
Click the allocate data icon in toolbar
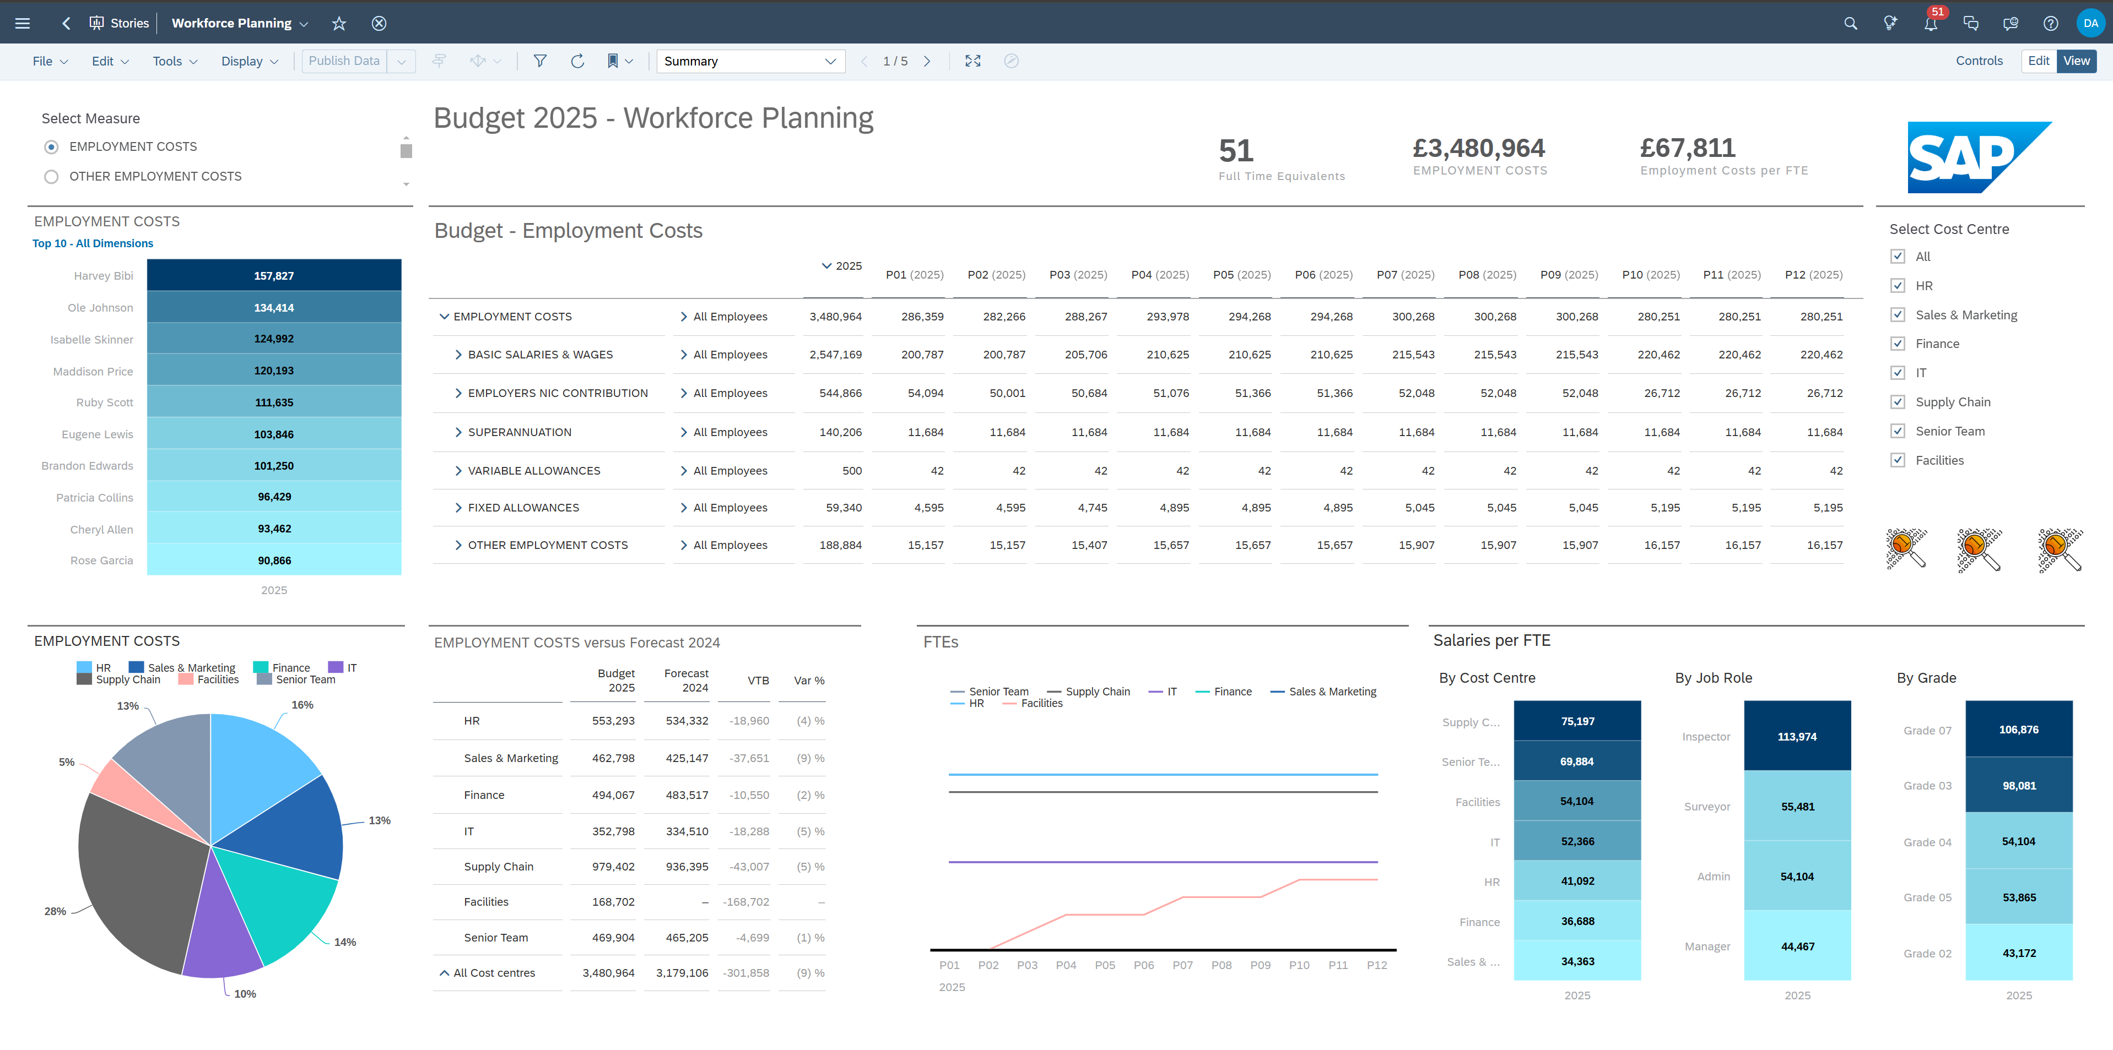coord(478,61)
